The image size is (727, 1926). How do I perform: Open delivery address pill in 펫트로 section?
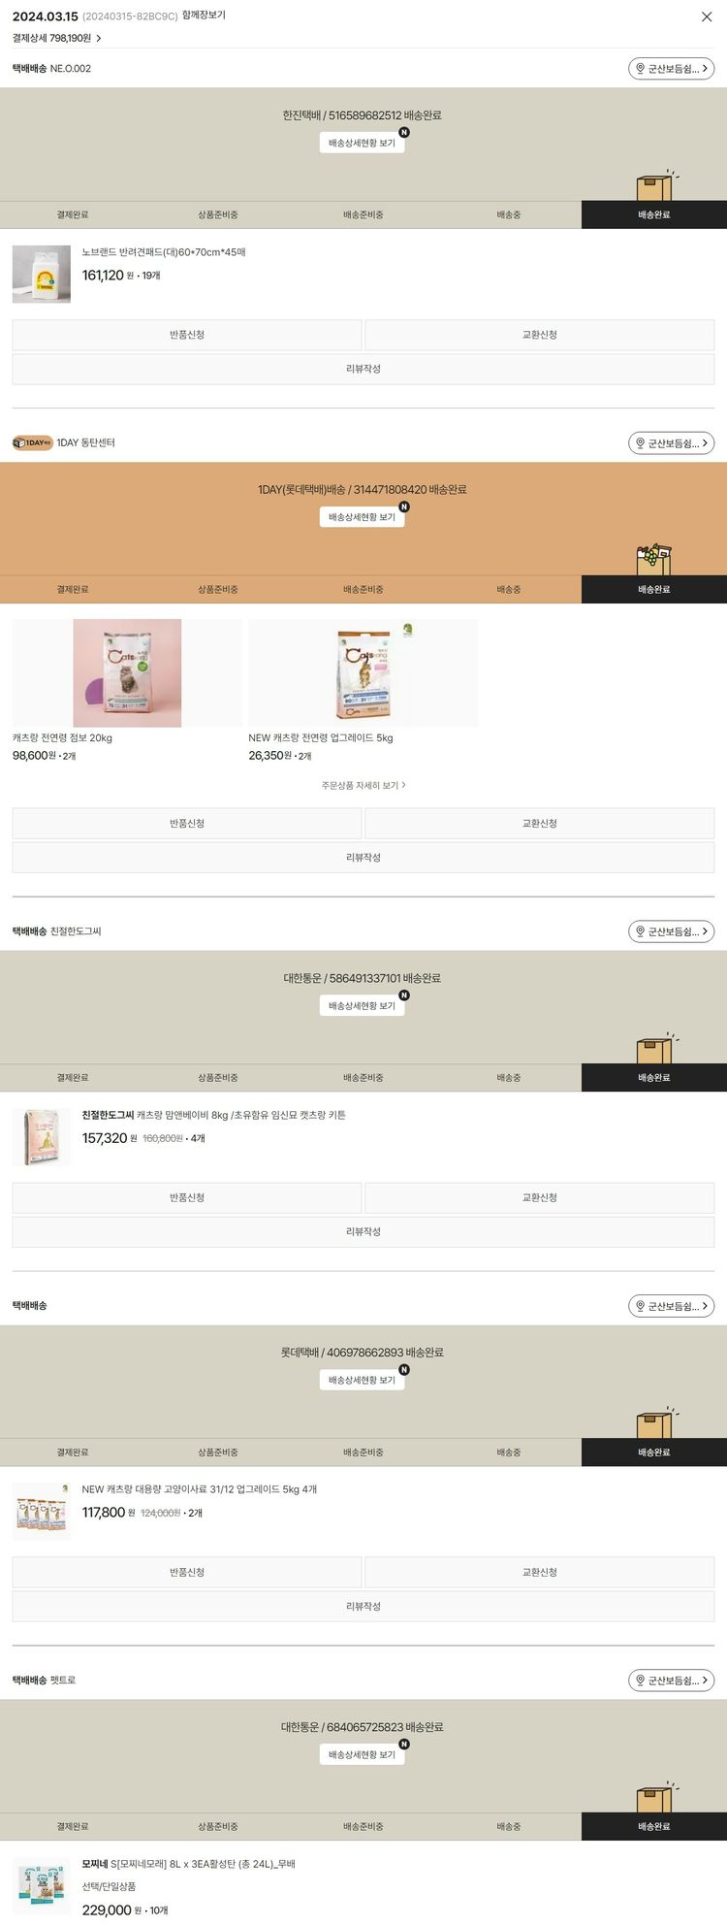671,1681
